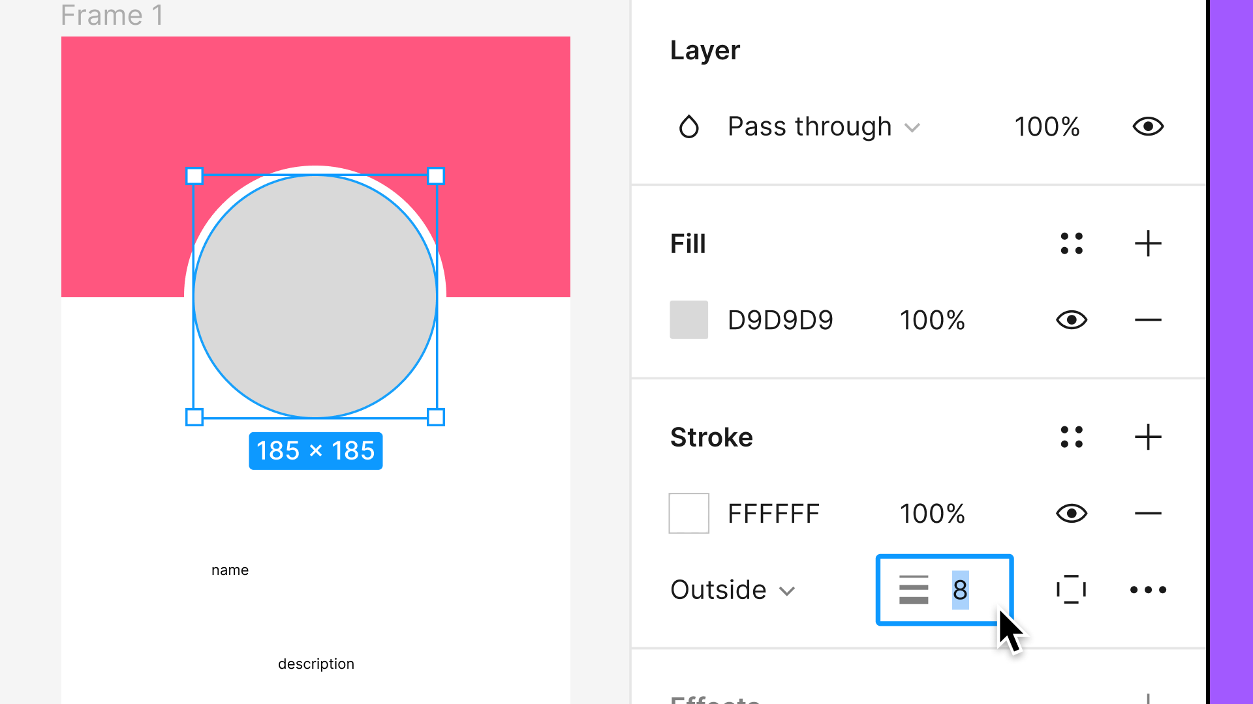Viewport: 1253px width, 704px height.
Task: Hide the white stroke
Action: (1071, 513)
